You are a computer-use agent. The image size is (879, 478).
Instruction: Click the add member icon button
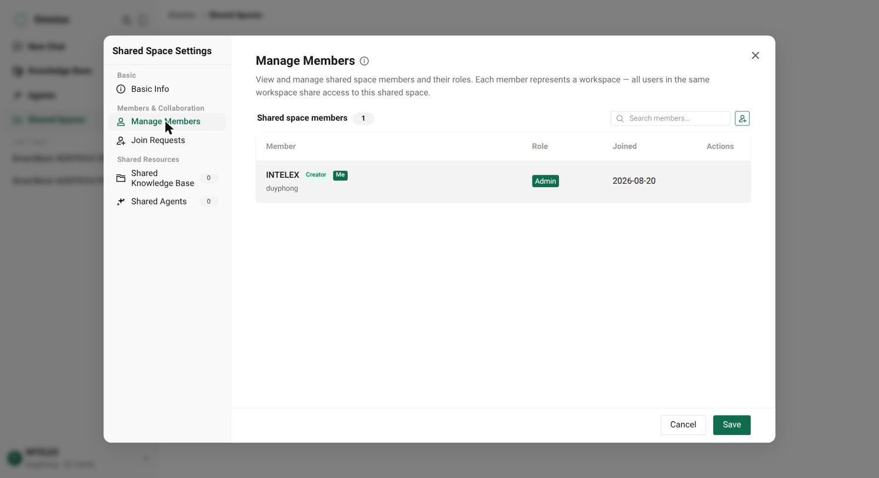[742, 118]
